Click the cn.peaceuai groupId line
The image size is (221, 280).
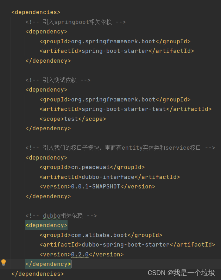92,167
